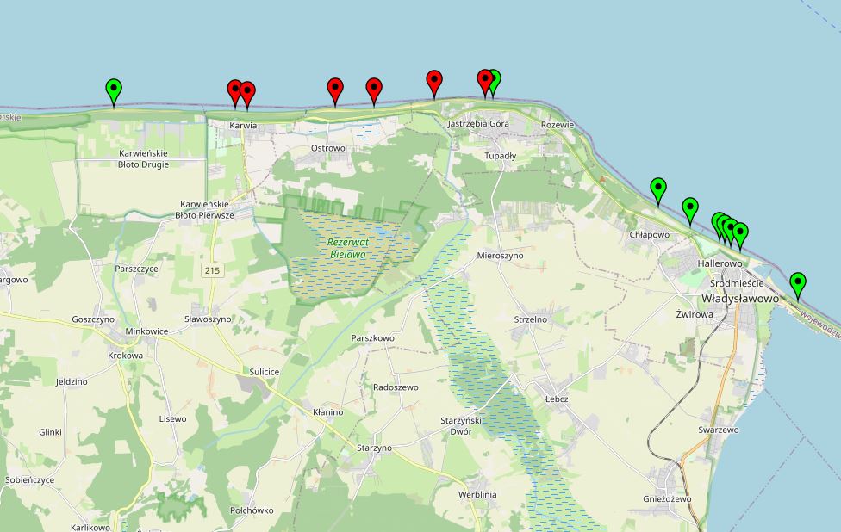
Task: Click the green marker above Jastrzębia Góra
Action: click(x=494, y=79)
